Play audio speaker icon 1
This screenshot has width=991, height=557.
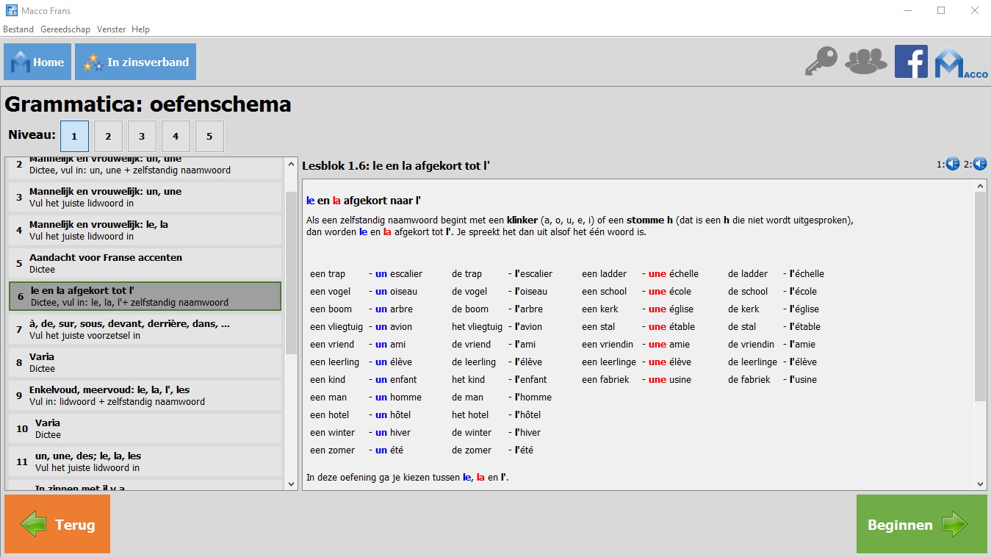point(953,164)
